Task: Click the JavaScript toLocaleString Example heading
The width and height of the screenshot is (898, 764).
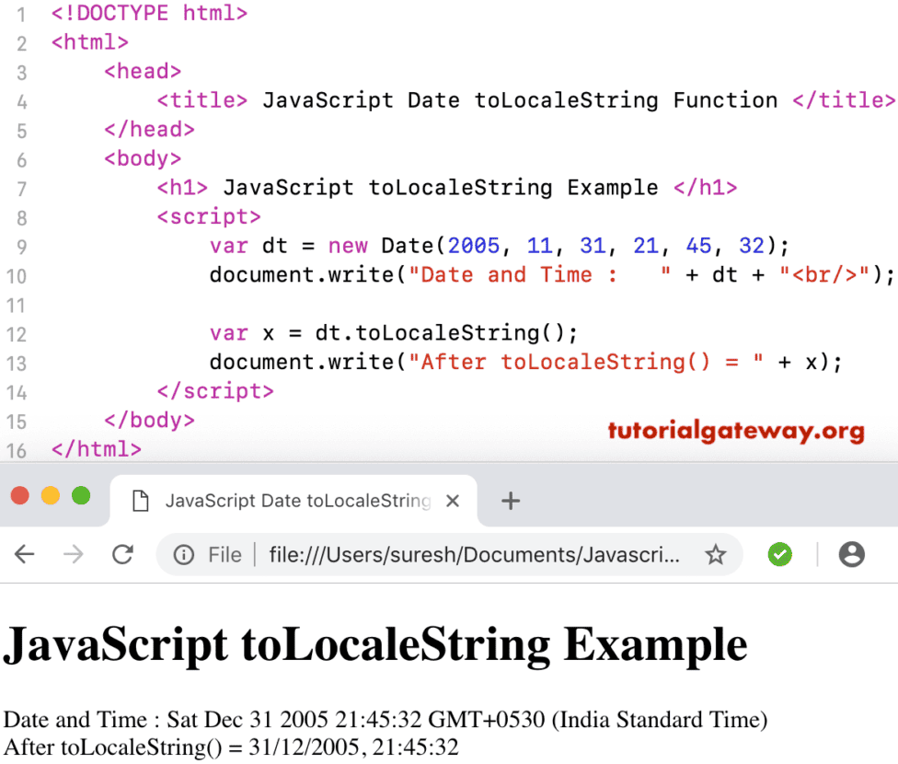Action: (375, 644)
